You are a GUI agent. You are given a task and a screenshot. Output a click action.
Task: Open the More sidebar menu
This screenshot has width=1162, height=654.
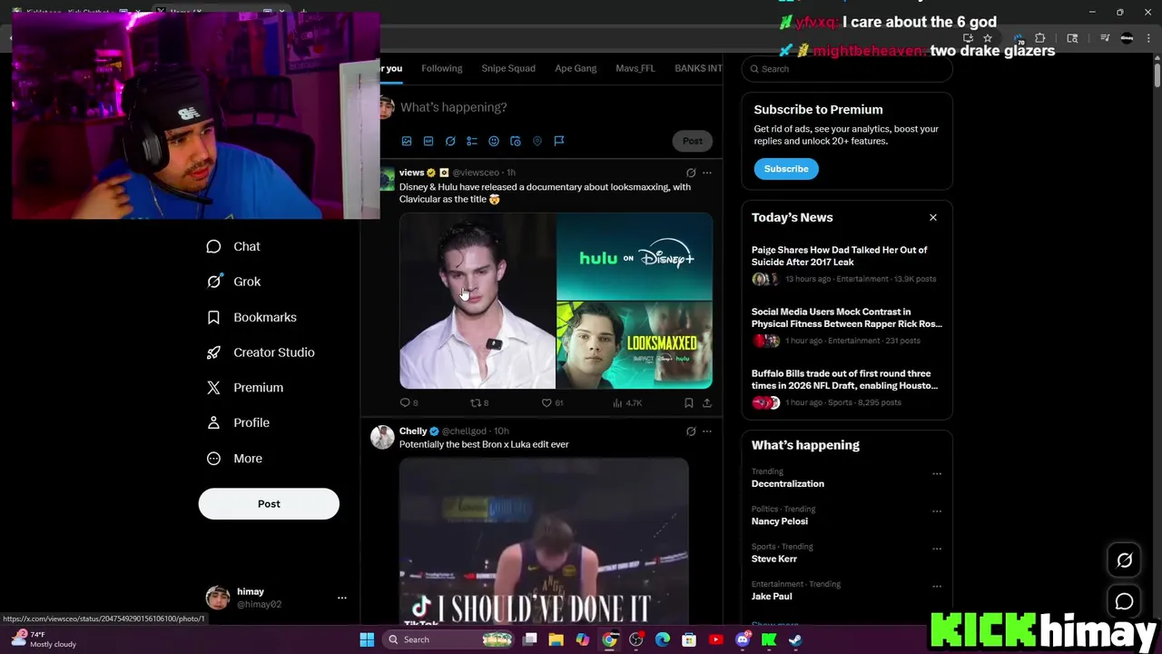point(234,459)
